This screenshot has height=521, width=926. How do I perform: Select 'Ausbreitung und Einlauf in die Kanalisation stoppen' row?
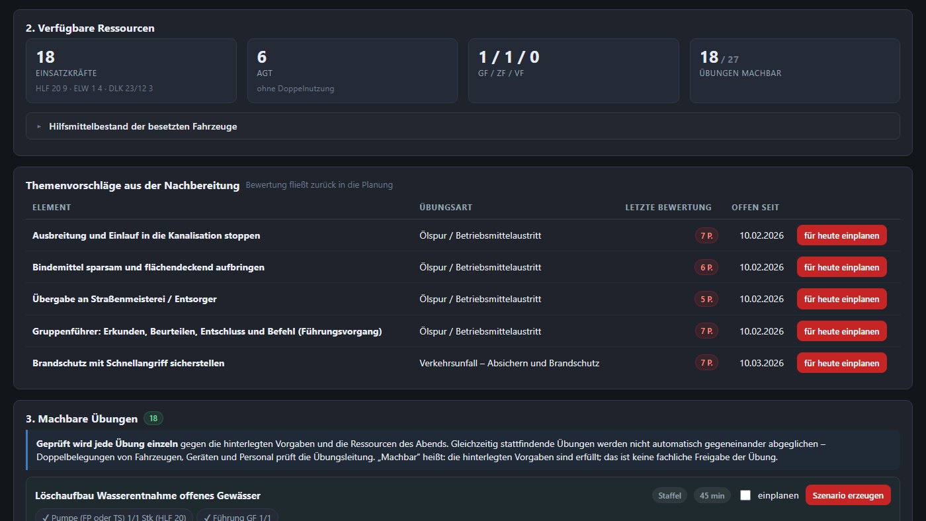point(462,235)
